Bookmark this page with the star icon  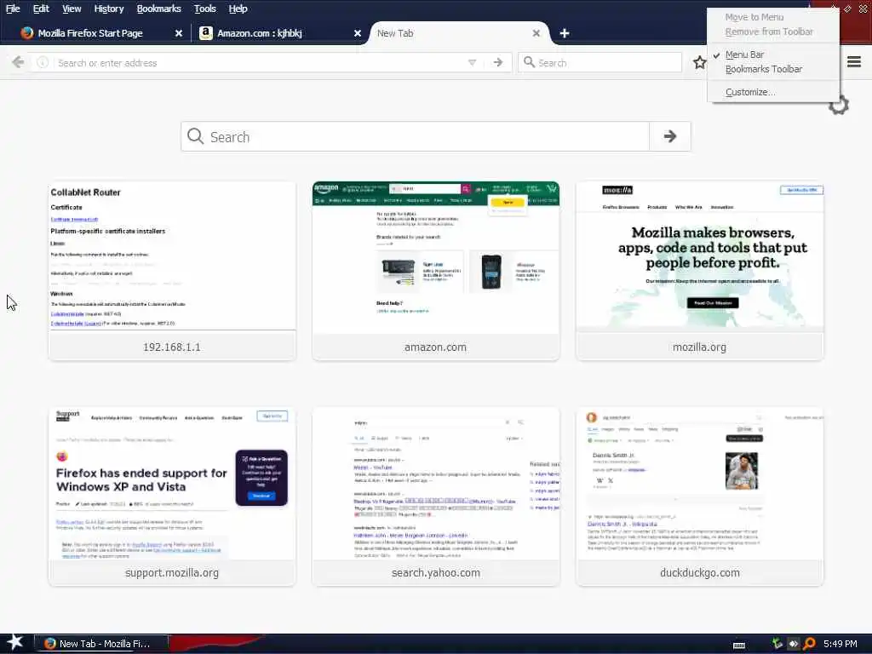700,62
